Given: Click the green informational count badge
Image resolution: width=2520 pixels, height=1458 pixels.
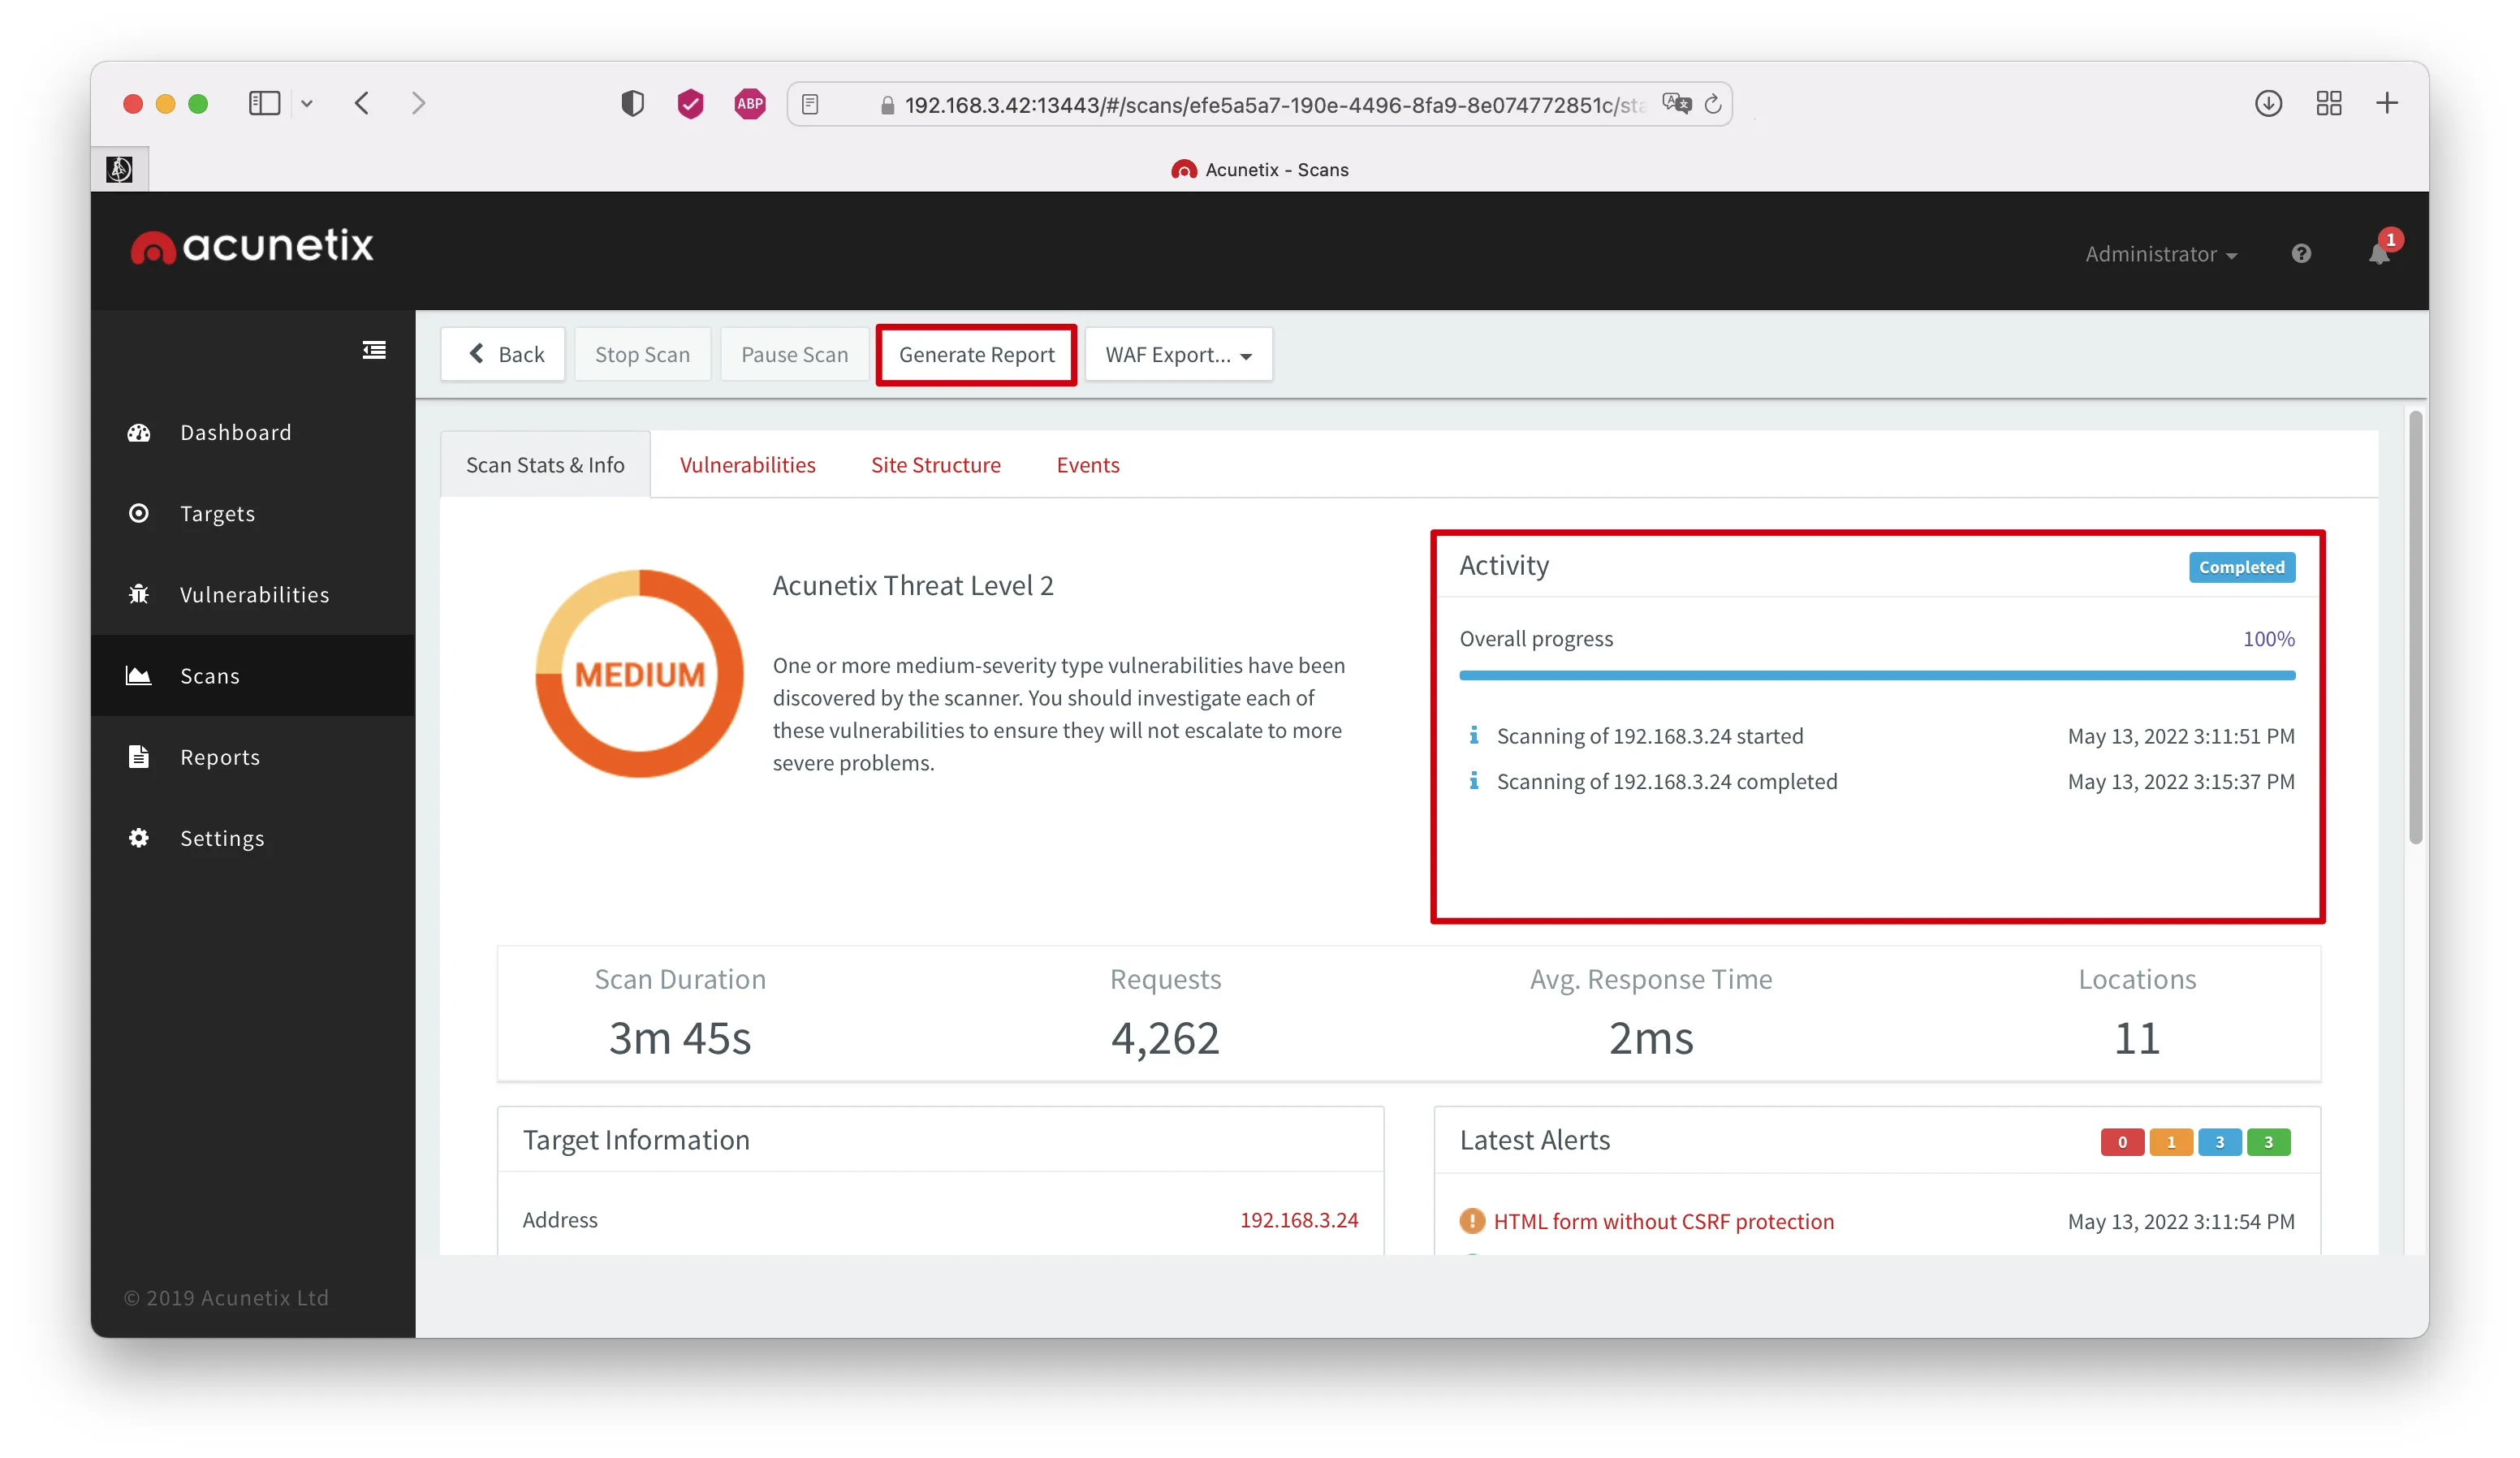Looking at the screenshot, I should (x=2269, y=1142).
